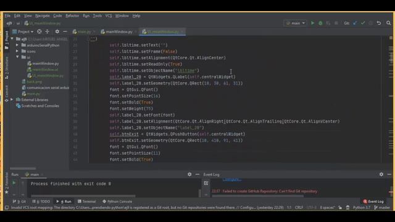Open the Git tool window button

coord(19,202)
